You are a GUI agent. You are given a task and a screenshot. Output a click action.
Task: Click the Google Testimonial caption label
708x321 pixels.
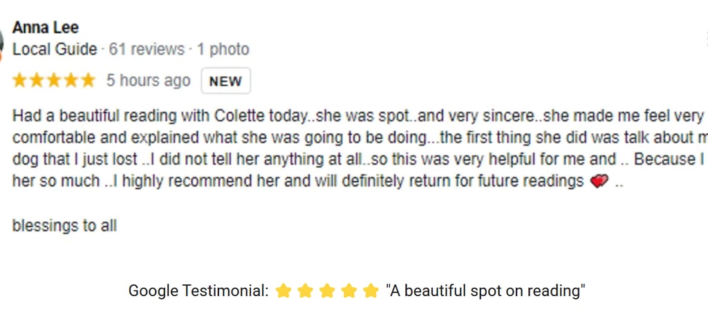pyautogui.click(x=198, y=291)
